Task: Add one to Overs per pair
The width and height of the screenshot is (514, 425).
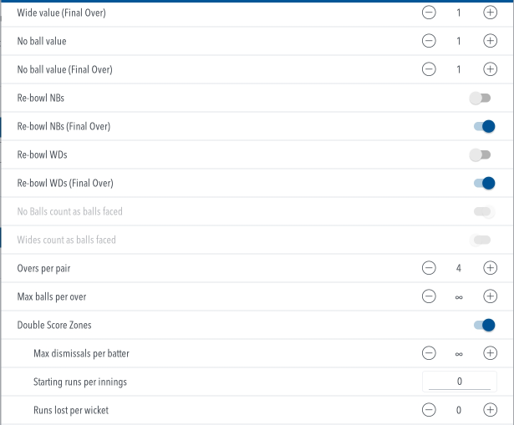Action: (x=490, y=268)
